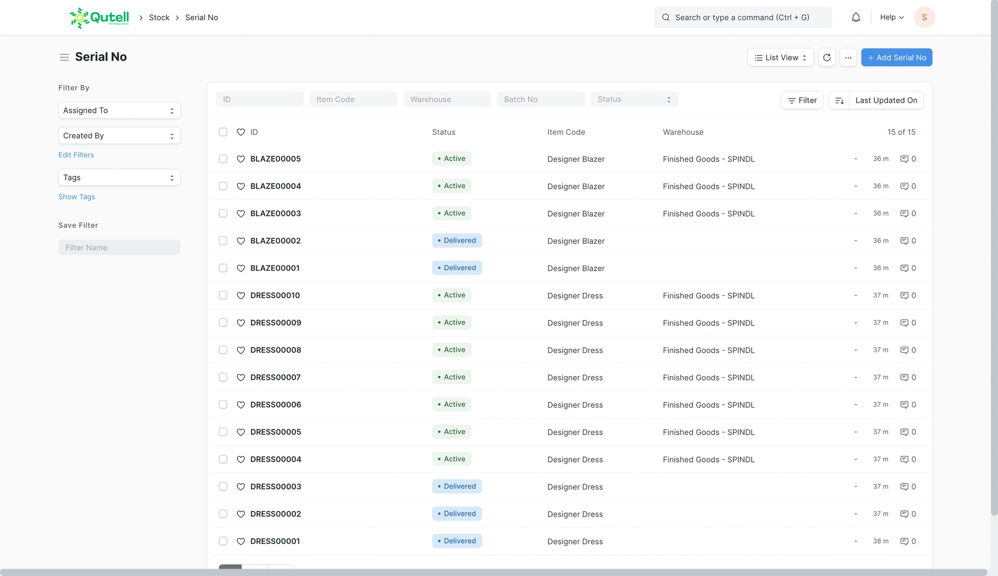Click heart icon on DRESS00003 row
Image resolution: width=998 pixels, height=576 pixels.
241,487
